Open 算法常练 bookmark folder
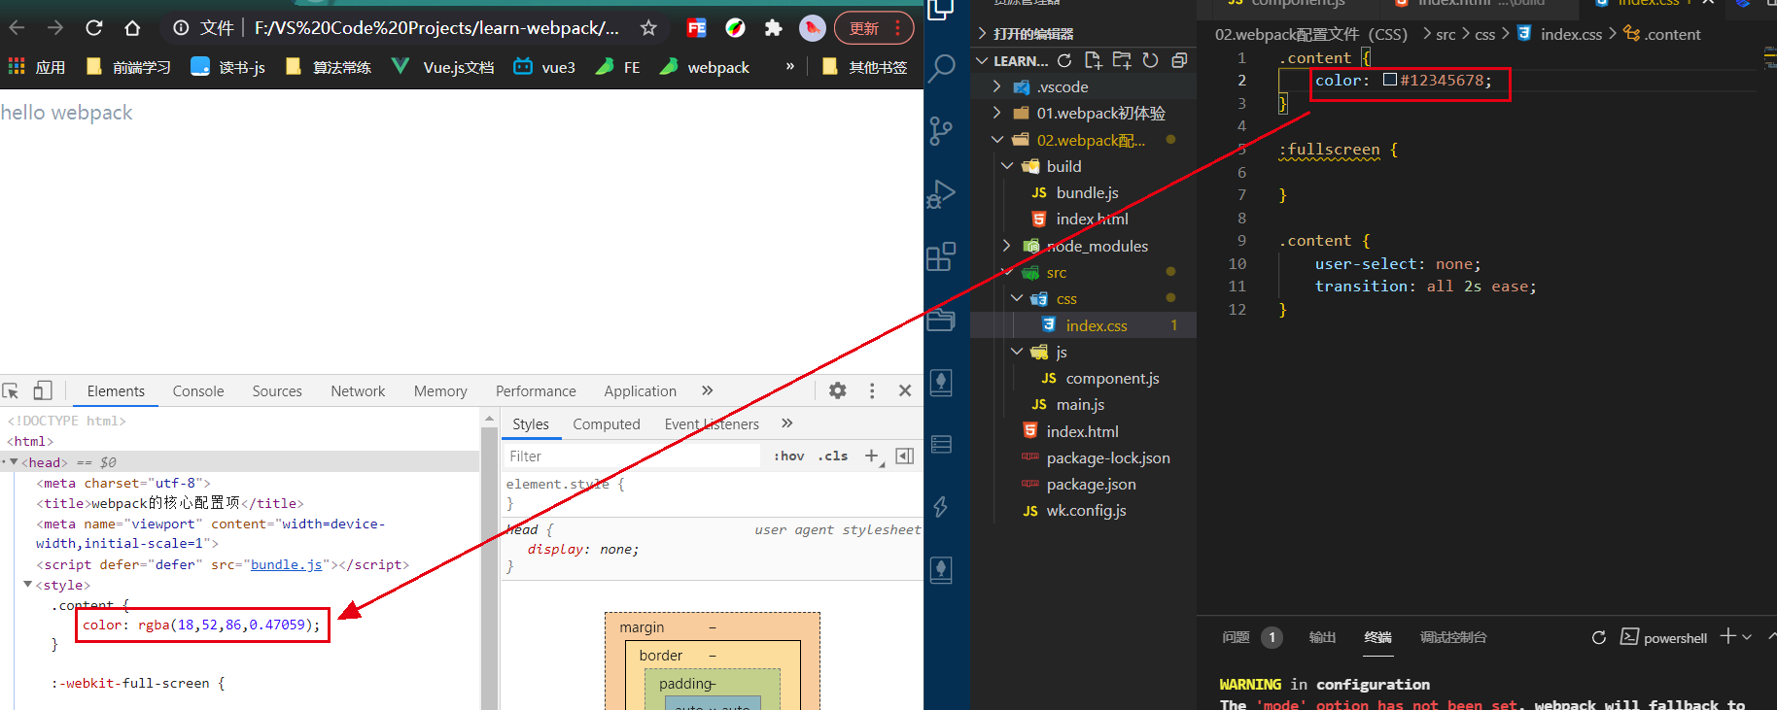This screenshot has width=1777, height=710. tap(329, 67)
